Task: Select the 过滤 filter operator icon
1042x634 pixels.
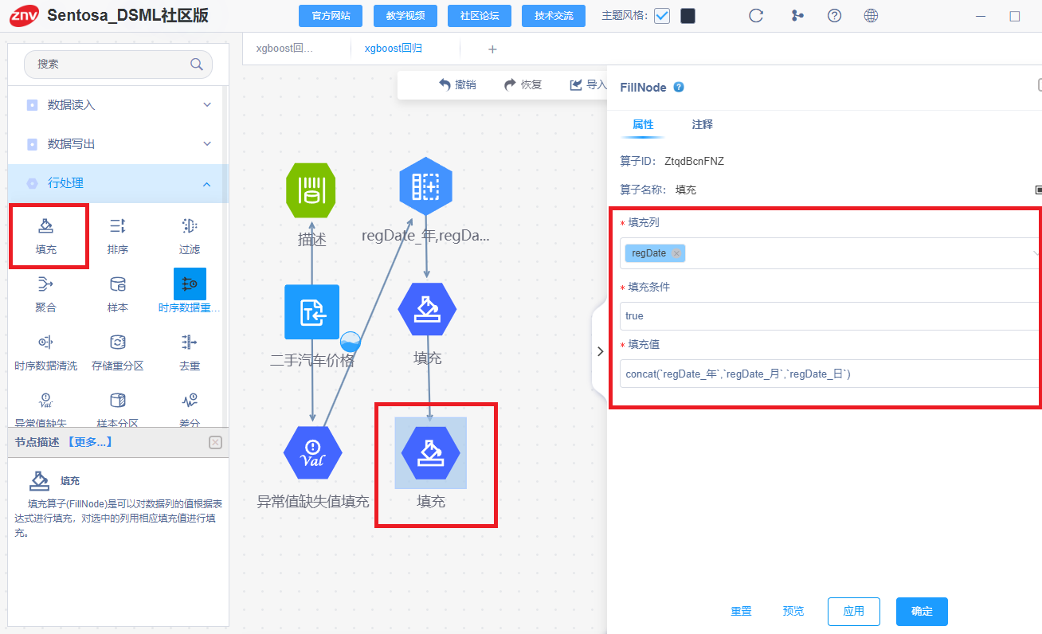Action: tap(190, 226)
